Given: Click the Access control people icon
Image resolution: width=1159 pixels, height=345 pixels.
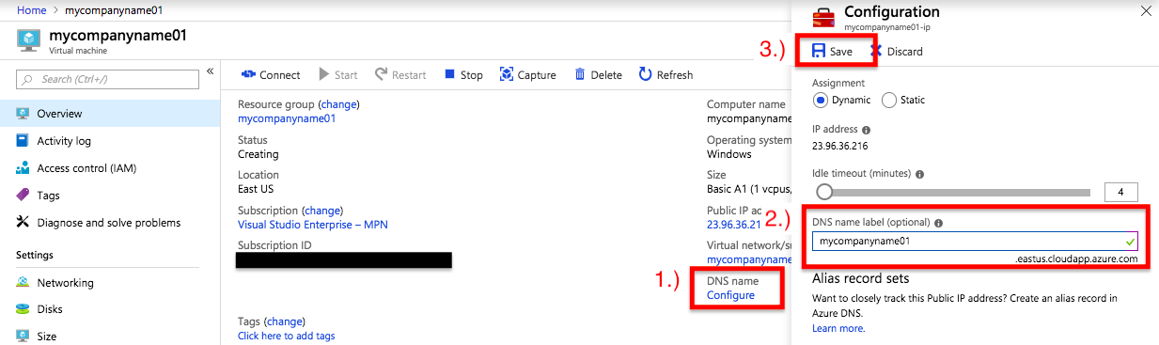Looking at the screenshot, I should pyautogui.click(x=22, y=168).
